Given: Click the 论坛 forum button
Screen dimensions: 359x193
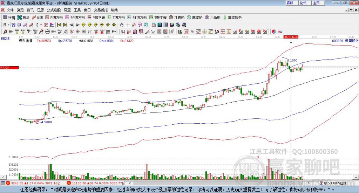Looking at the screenshot, I should pyautogui.click(x=305, y=3).
